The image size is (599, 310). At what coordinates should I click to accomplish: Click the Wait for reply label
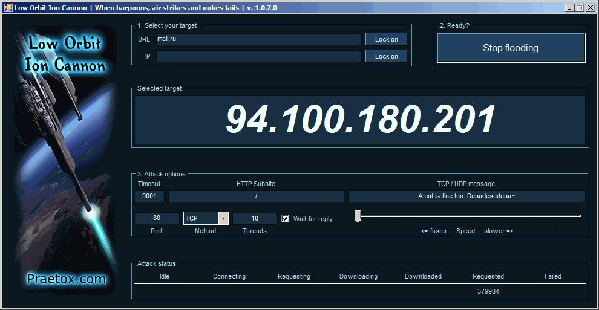[313, 219]
